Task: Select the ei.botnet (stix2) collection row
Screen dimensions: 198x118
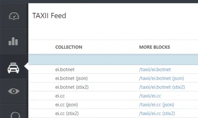Action: (x=72, y=87)
